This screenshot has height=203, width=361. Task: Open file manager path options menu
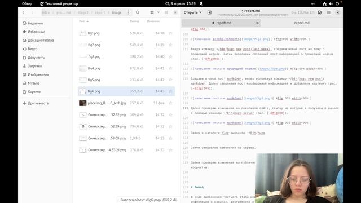pos(128,12)
